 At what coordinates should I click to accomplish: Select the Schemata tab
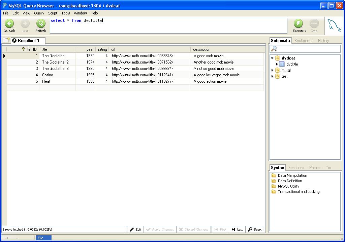pyautogui.click(x=280, y=41)
